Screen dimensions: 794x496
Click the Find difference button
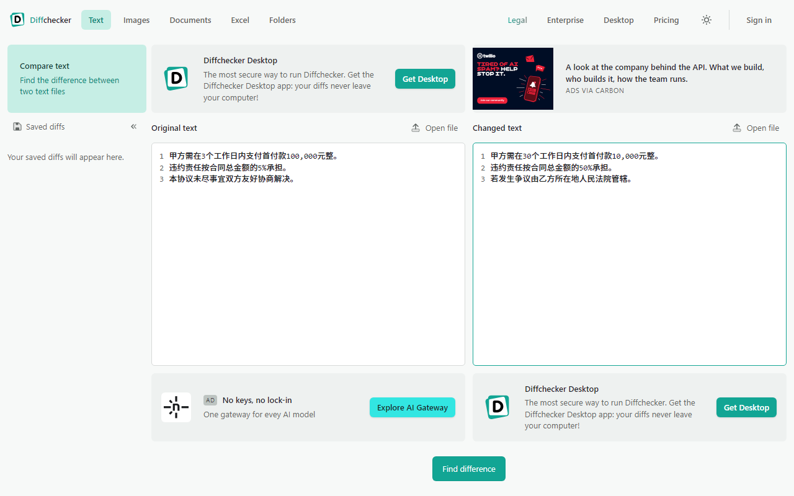pyautogui.click(x=469, y=469)
